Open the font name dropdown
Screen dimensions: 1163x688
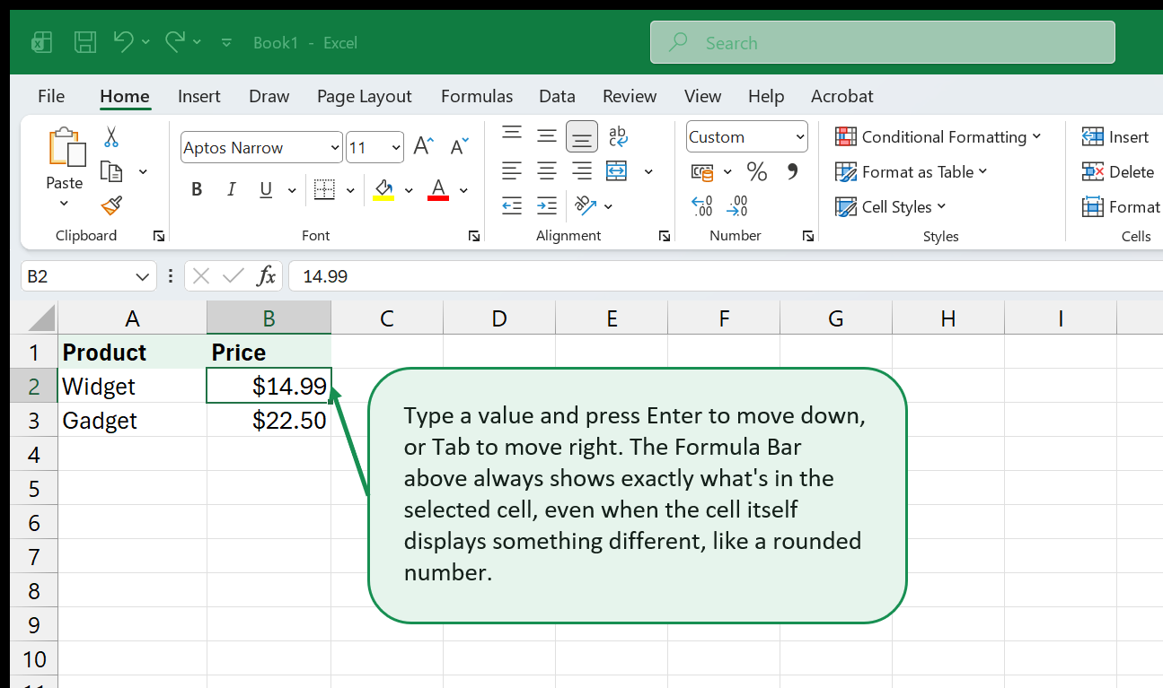tap(336, 148)
